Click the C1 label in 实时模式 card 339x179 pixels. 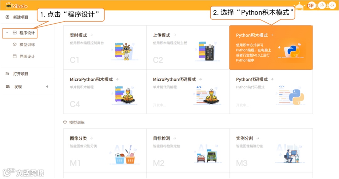click(75, 60)
